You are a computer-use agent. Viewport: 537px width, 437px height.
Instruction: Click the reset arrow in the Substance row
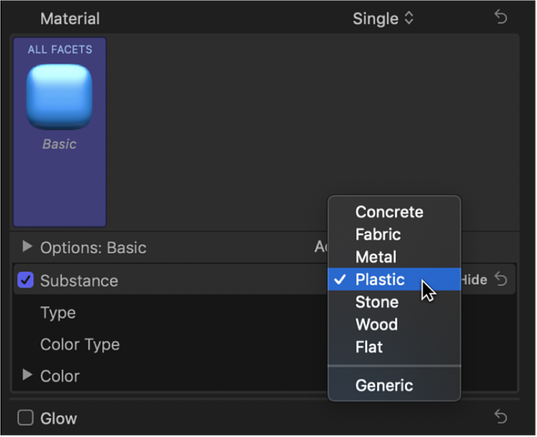pos(501,280)
